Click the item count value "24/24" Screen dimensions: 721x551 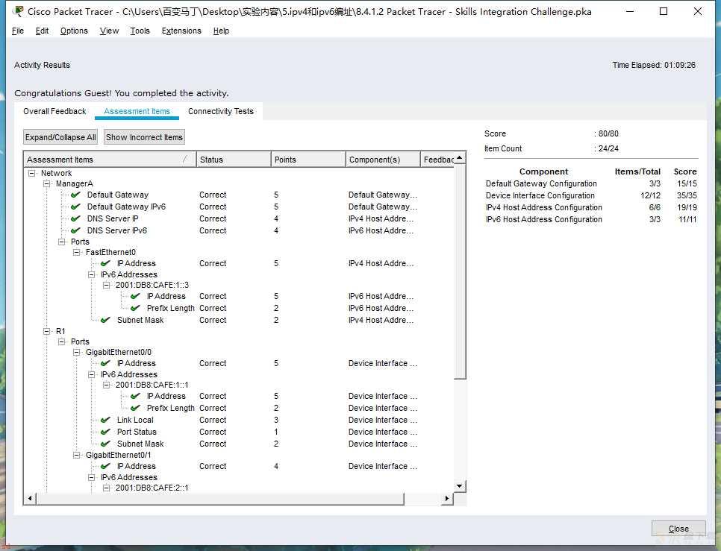(608, 148)
